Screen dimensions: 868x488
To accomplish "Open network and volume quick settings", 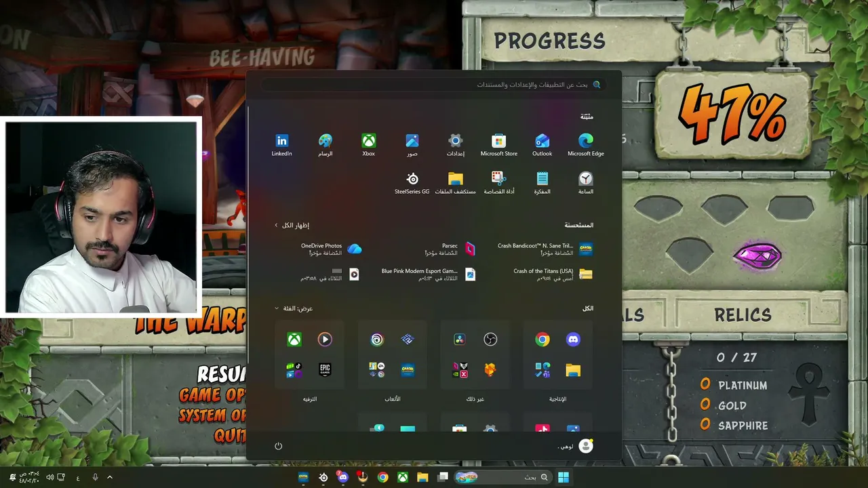I will click(x=56, y=477).
